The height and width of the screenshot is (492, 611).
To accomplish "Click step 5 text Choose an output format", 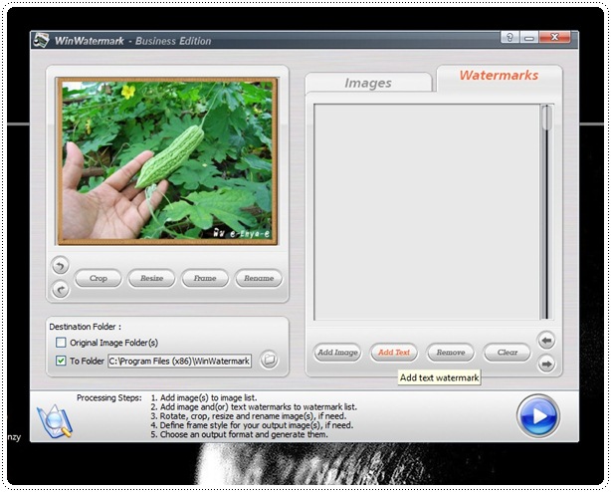I will (240, 434).
